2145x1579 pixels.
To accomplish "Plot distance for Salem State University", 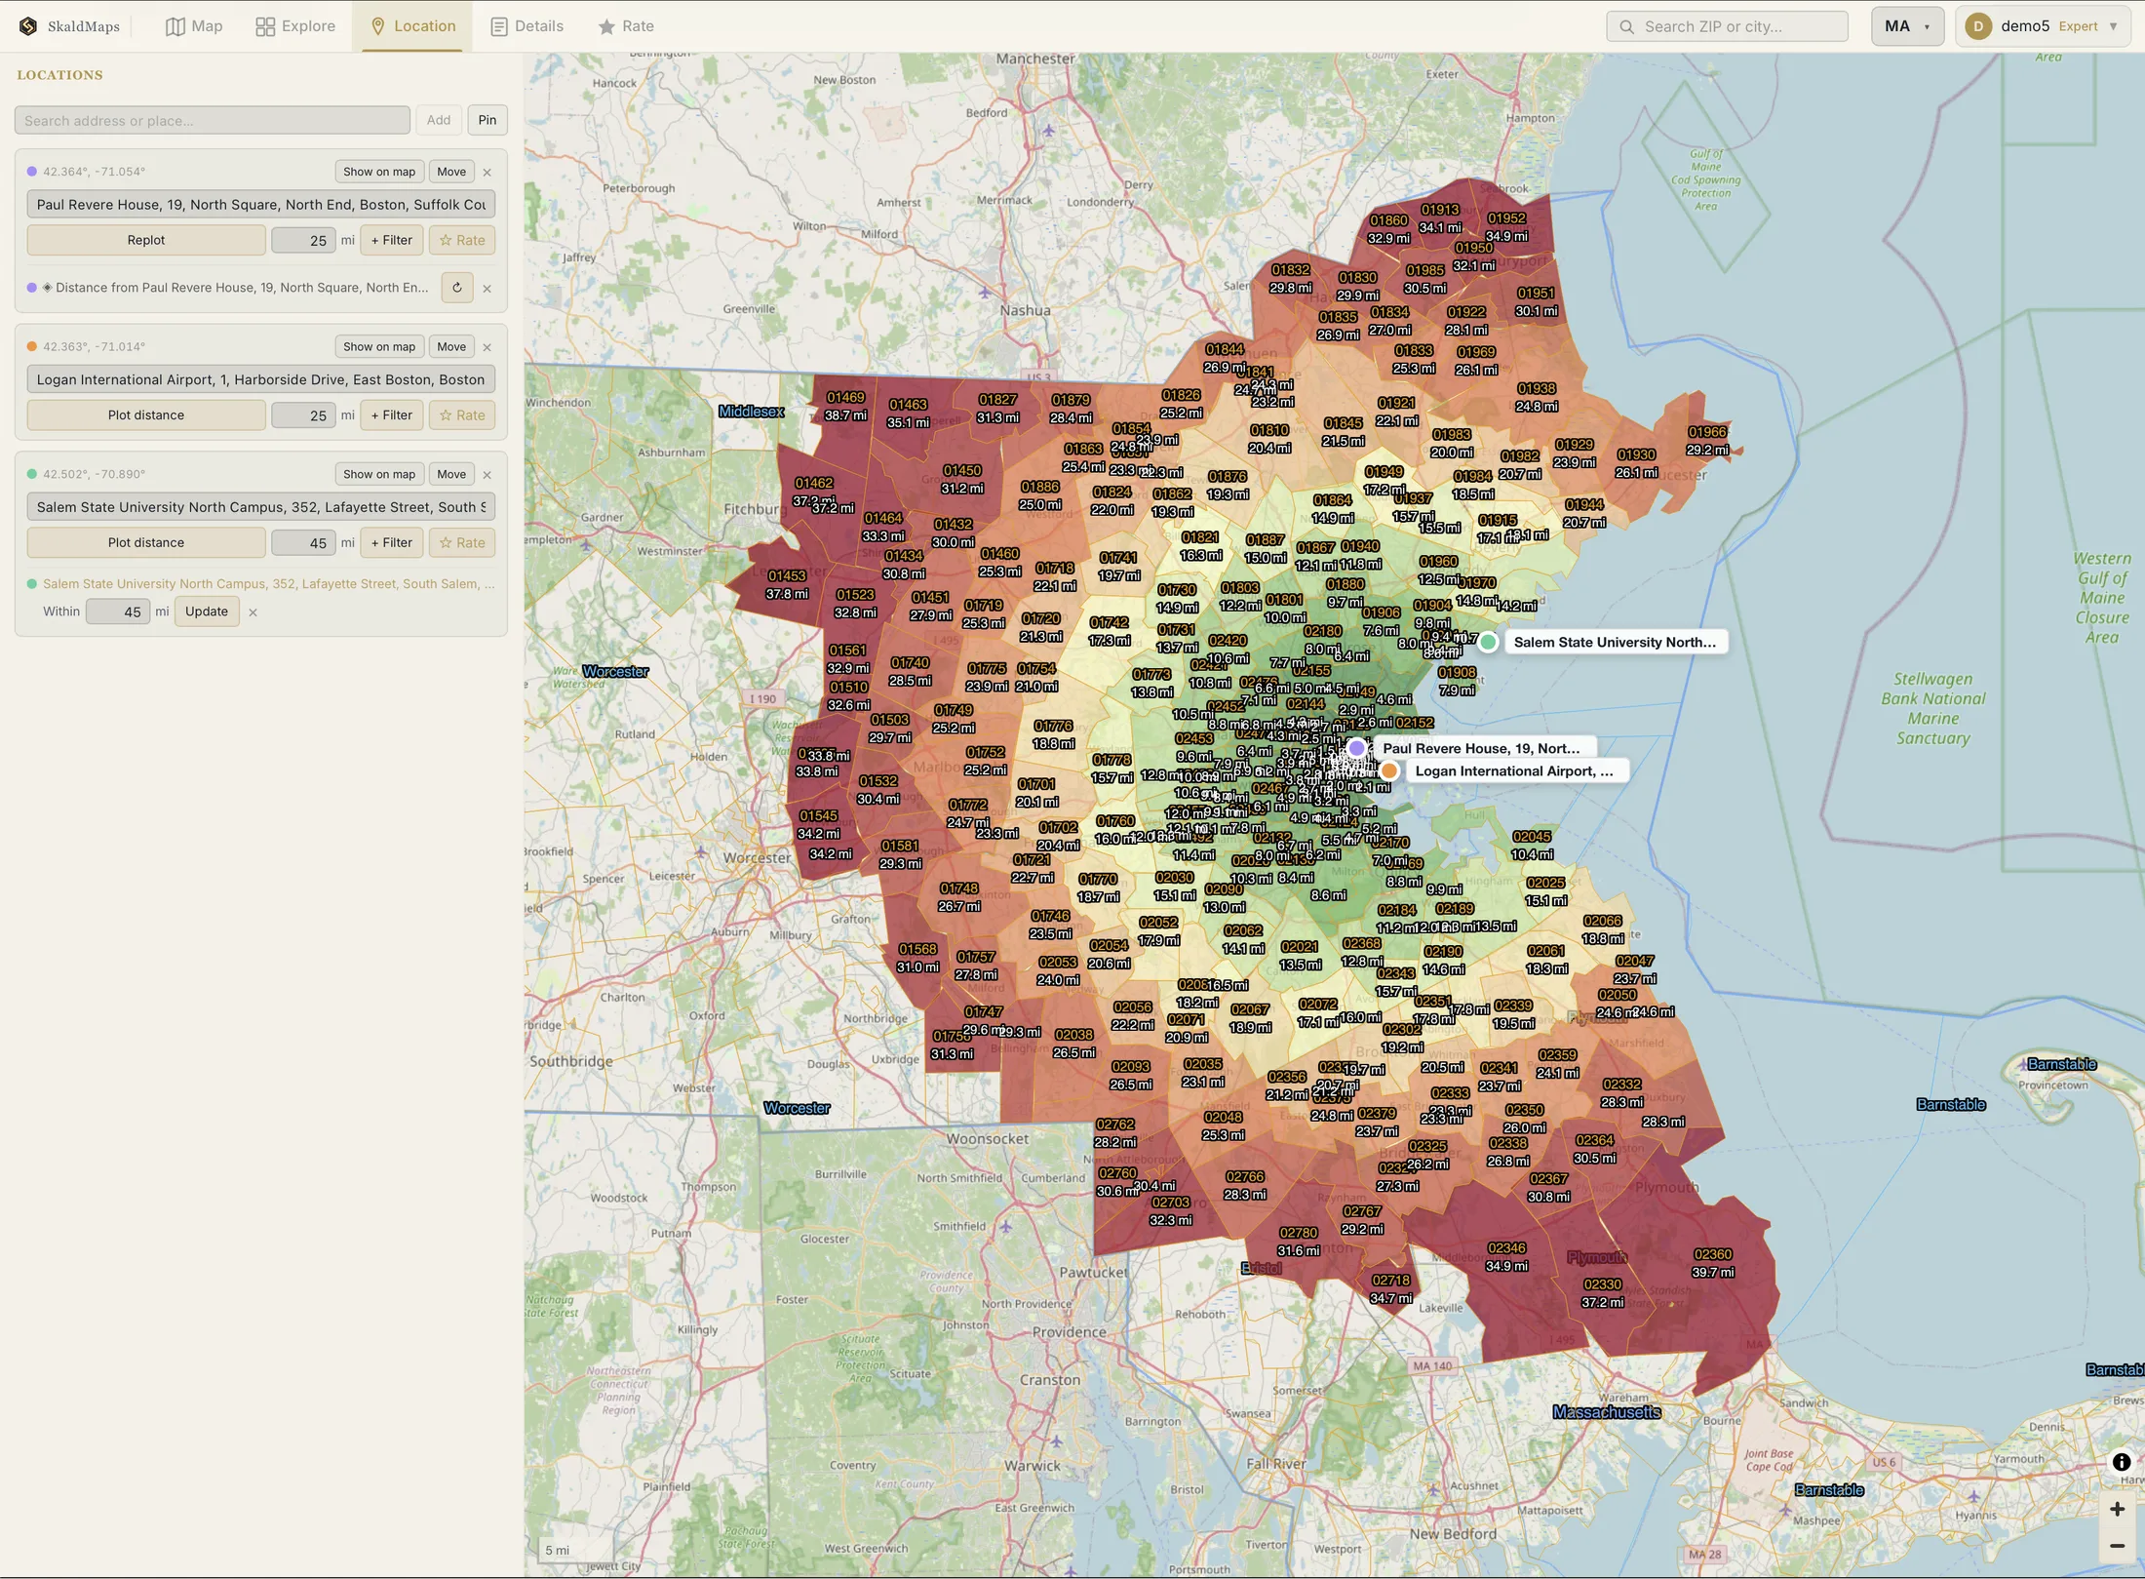I will pyautogui.click(x=146, y=542).
